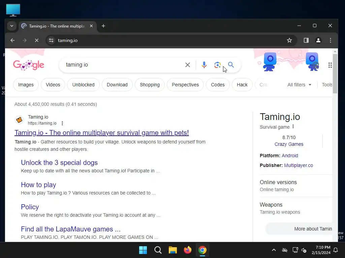Click the This PC desktop icon

click(13, 10)
